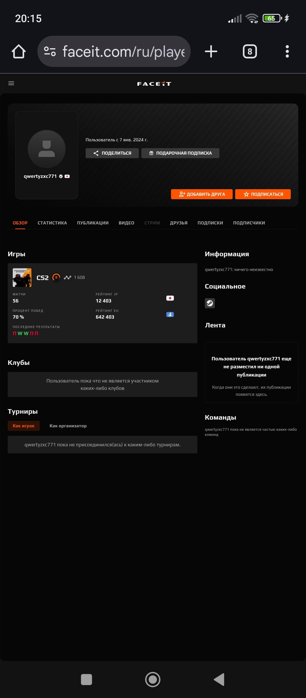The width and height of the screenshot is (306, 698).
Task: Click the skill level 8 badge
Action: (56, 277)
